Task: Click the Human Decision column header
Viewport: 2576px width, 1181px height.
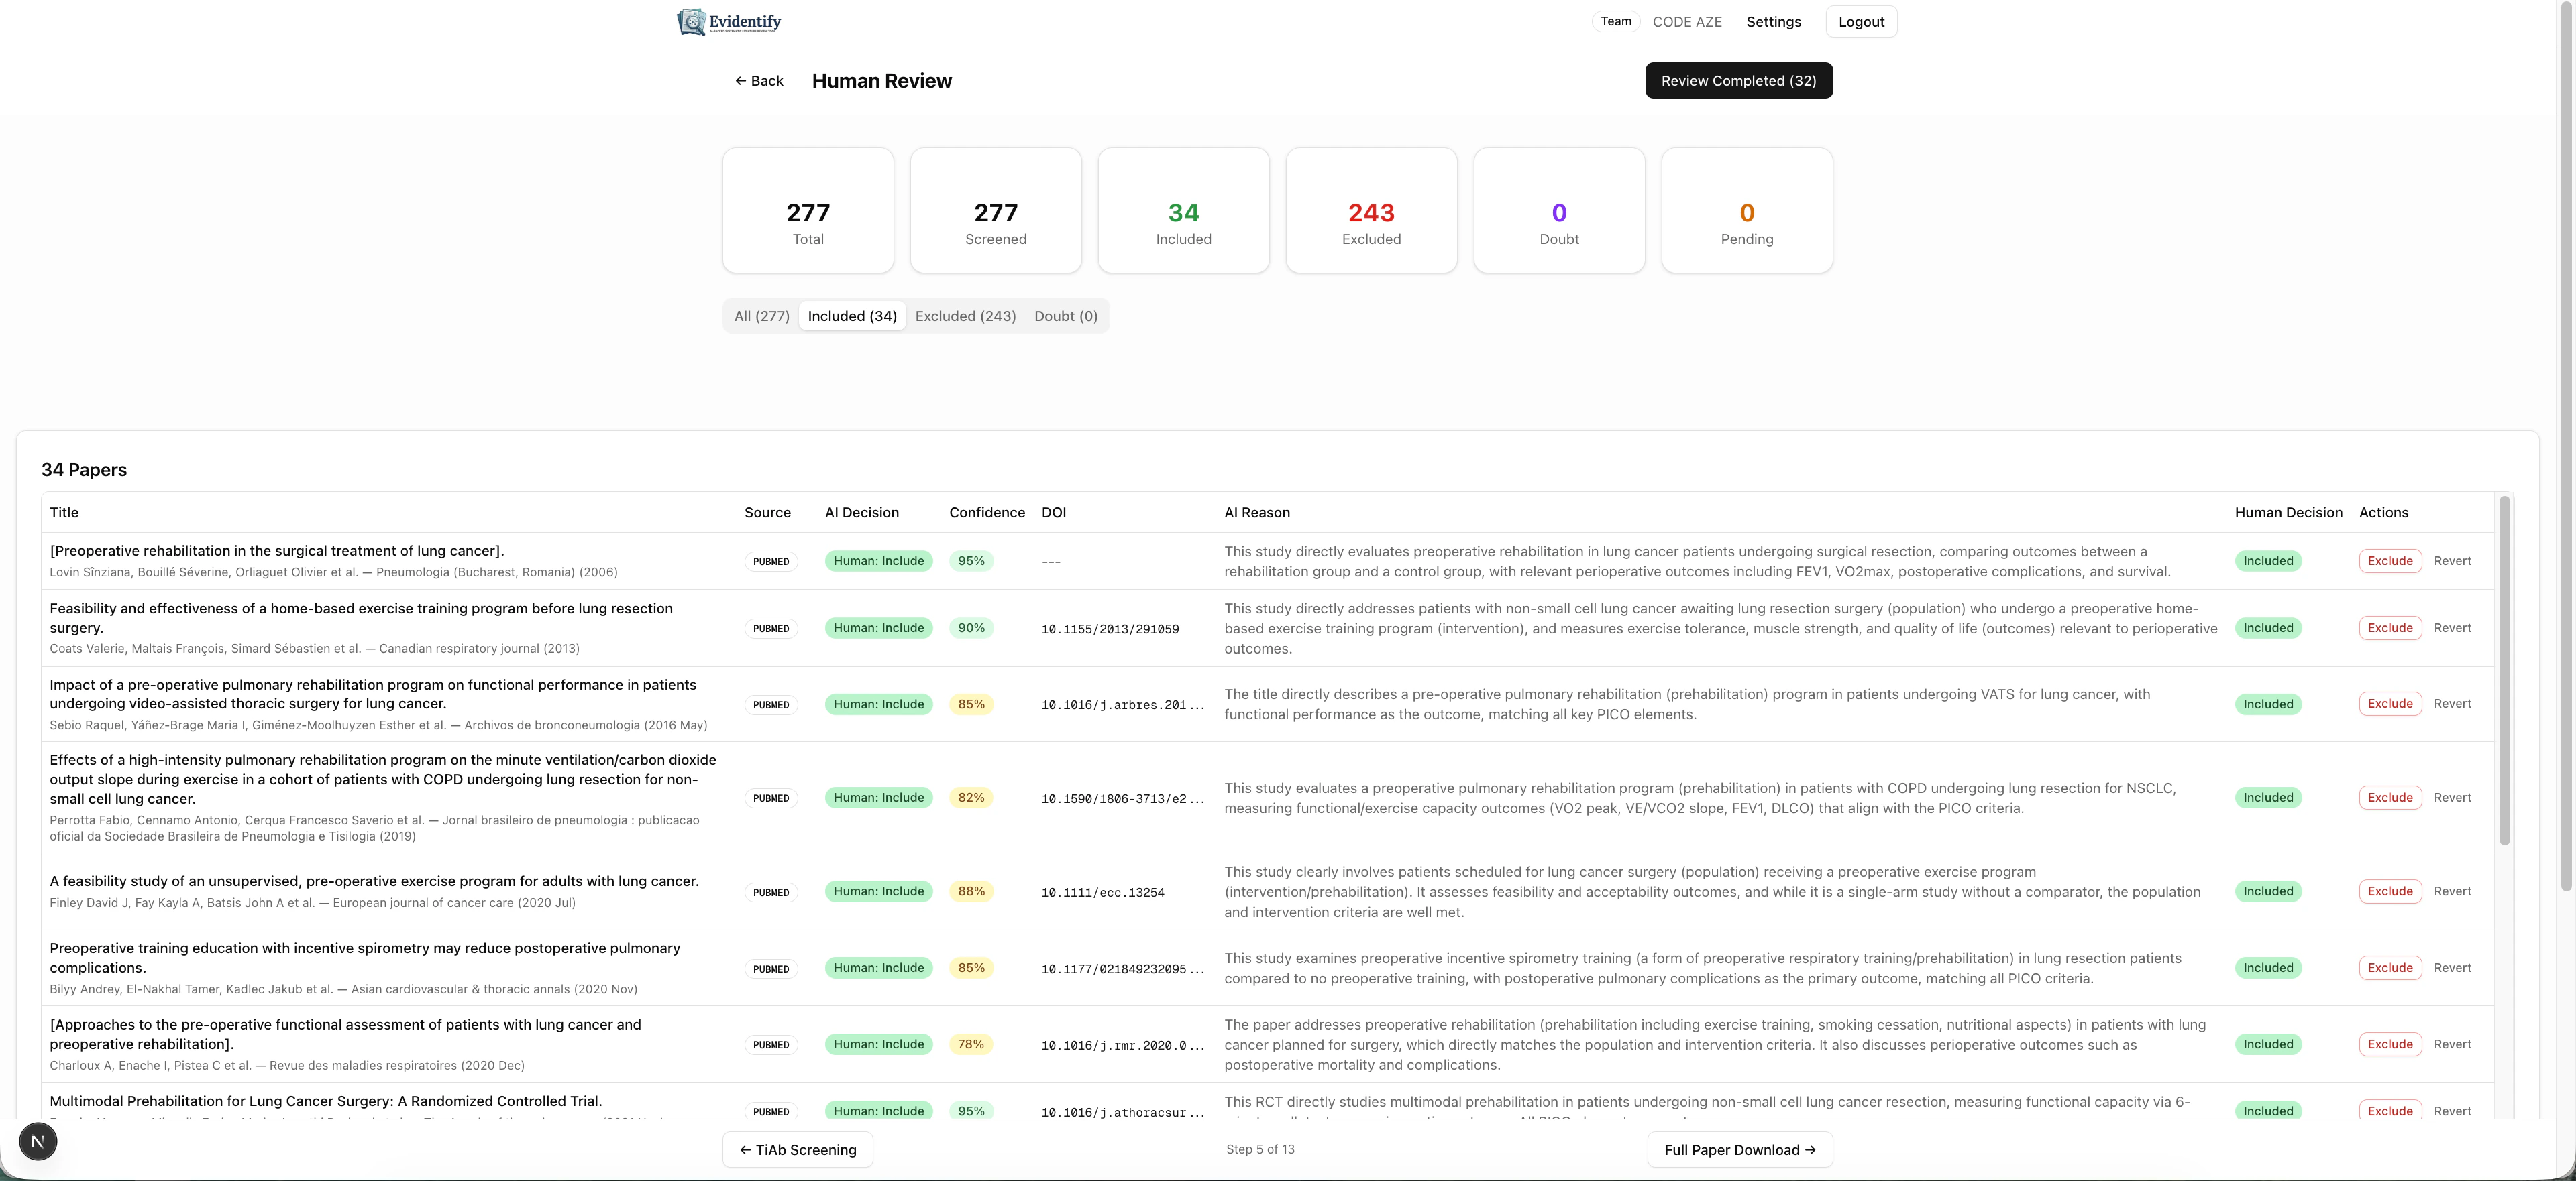Action: (x=2288, y=513)
